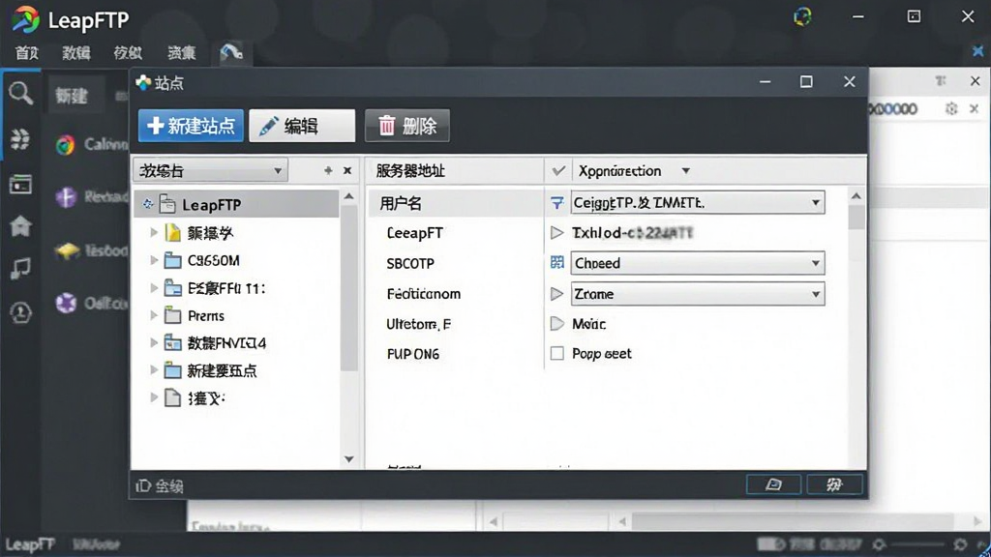991x557 pixels.
Task: Click the x icon in the tree panel header
Action: [347, 170]
